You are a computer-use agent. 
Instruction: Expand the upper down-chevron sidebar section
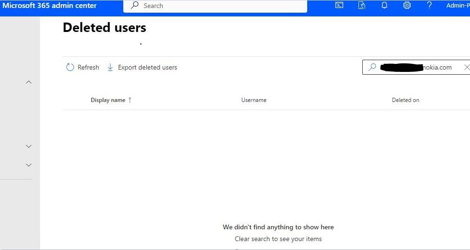pyautogui.click(x=29, y=147)
